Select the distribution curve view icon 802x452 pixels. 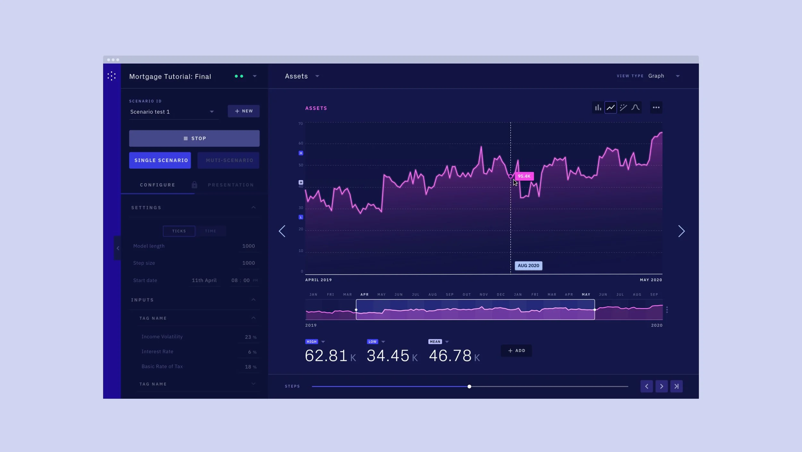click(636, 108)
